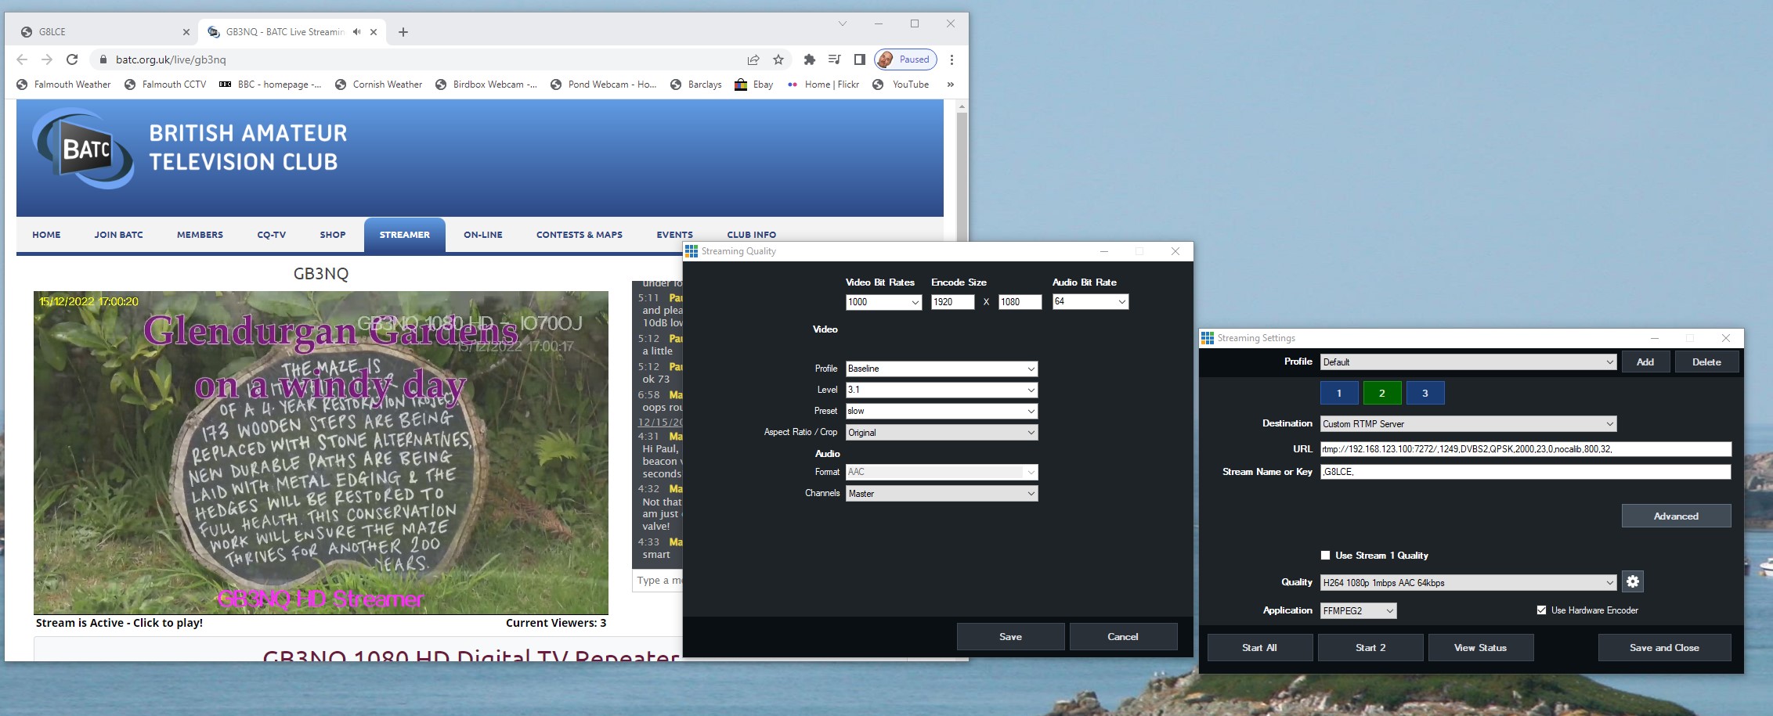1773x716 pixels.
Task: Click the BATC logo in the header
Action: [x=83, y=148]
